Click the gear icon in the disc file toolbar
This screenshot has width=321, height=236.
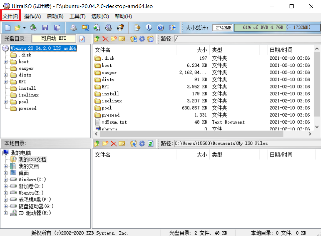coord(142,39)
